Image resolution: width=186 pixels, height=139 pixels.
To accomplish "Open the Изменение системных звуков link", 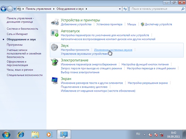I will click(113, 50).
